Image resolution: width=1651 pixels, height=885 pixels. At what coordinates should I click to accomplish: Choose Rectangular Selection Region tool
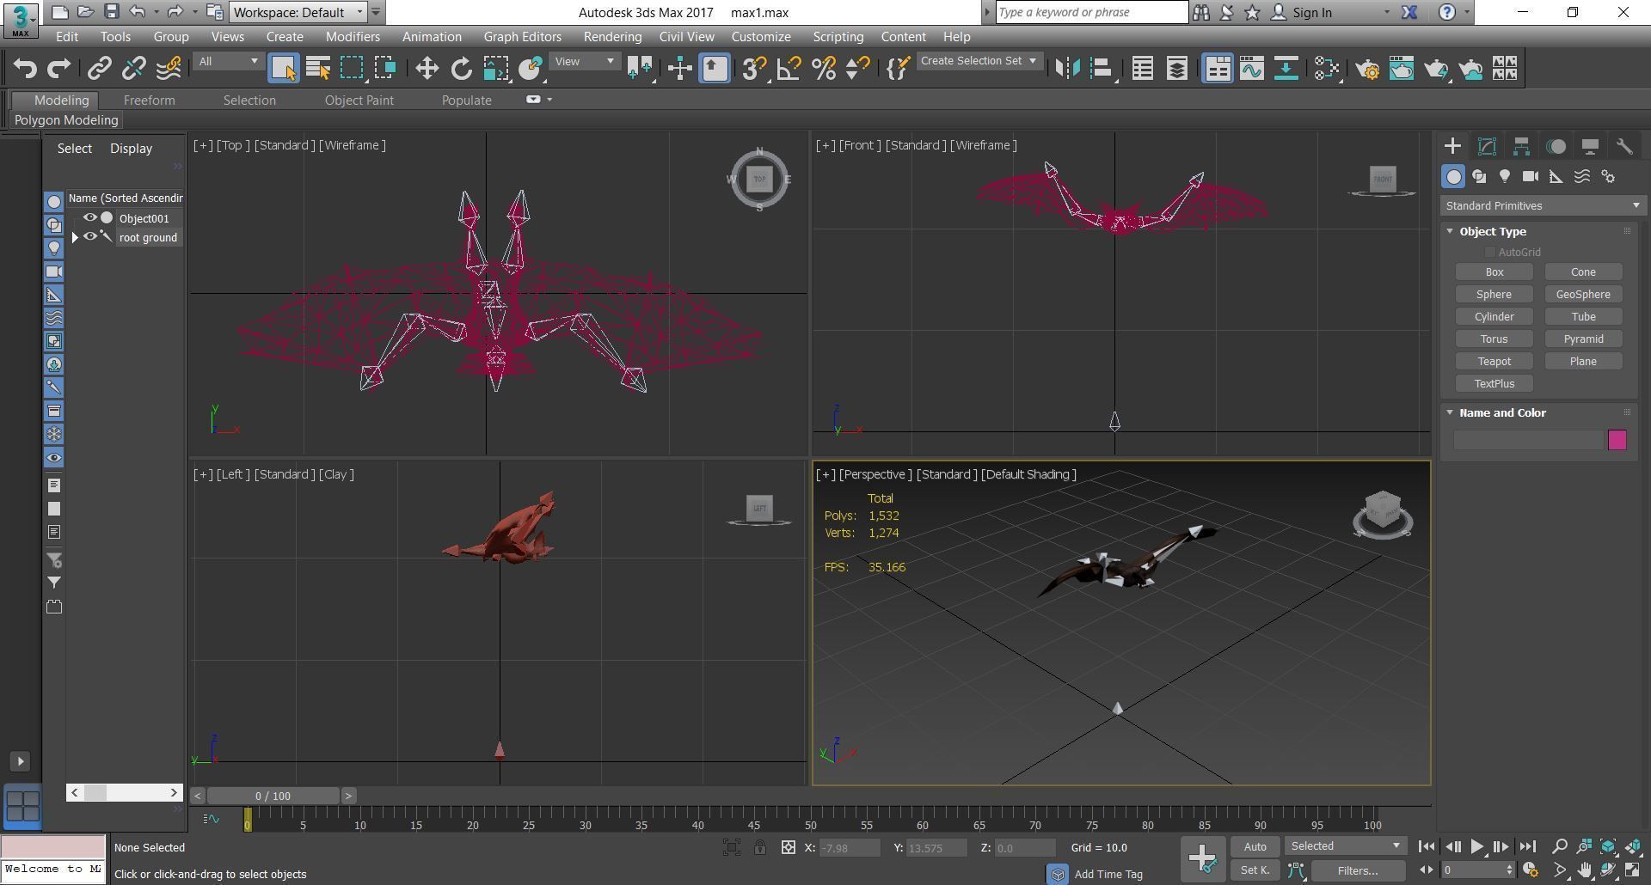[351, 69]
